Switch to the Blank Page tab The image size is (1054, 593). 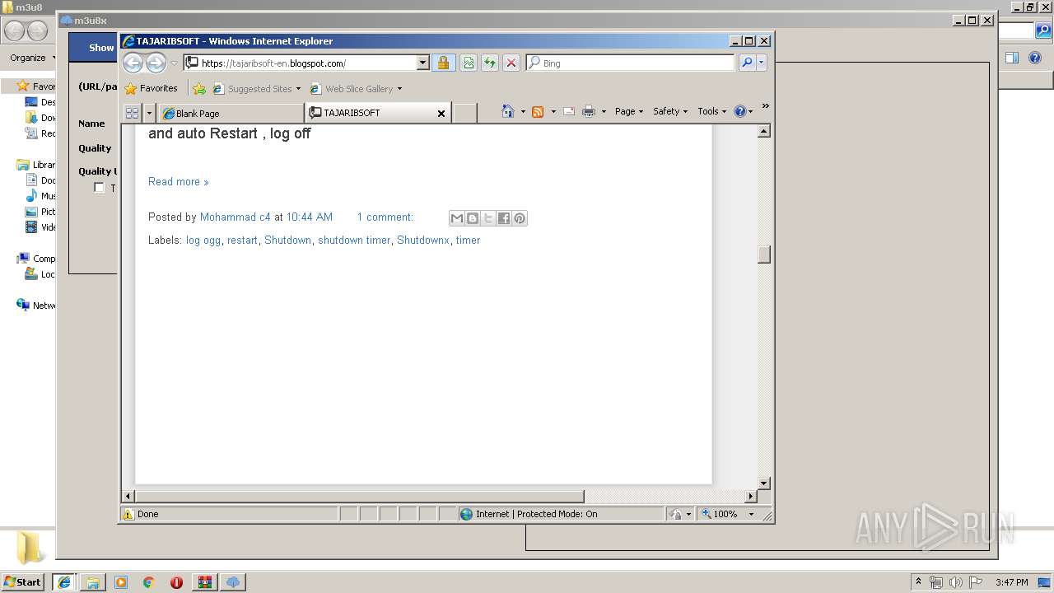pyautogui.click(x=231, y=114)
